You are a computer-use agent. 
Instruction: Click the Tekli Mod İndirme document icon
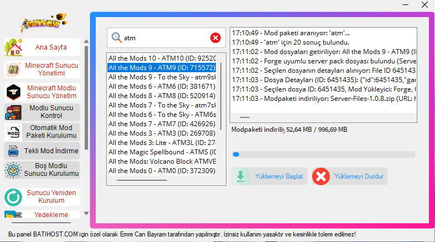[13, 151]
